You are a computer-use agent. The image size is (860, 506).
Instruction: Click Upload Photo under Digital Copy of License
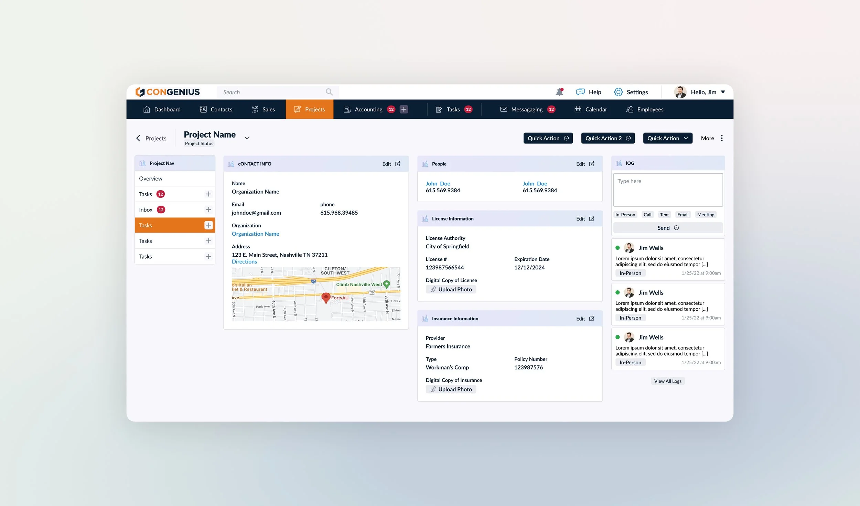click(451, 289)
